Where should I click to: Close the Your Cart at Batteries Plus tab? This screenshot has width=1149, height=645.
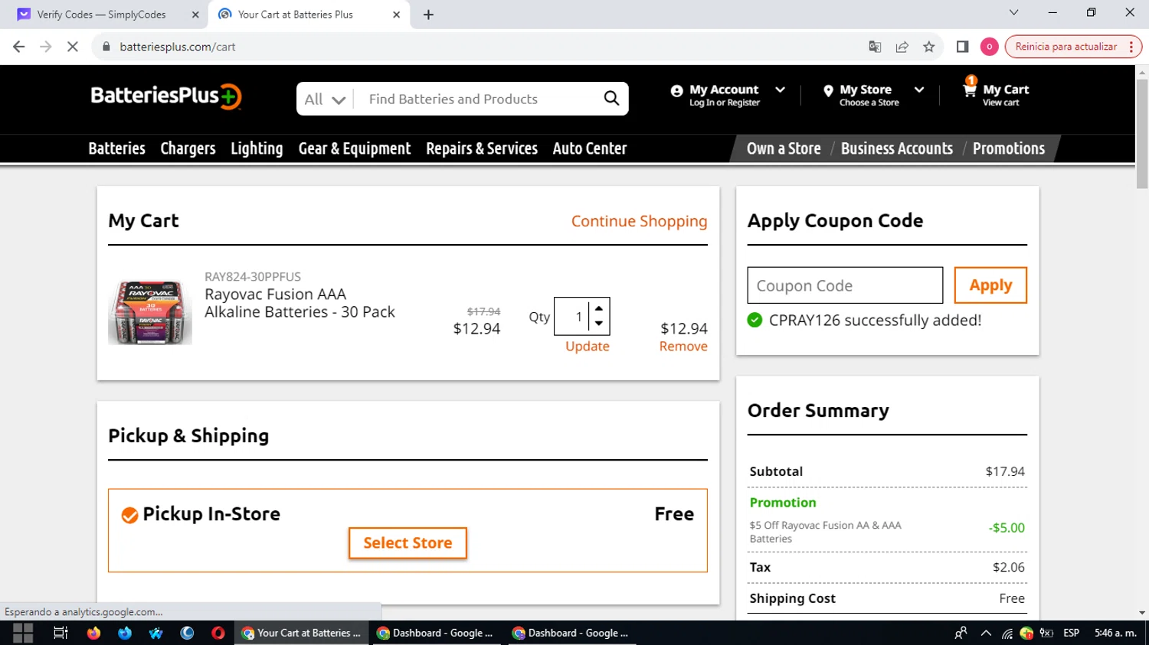pos(396,15)
